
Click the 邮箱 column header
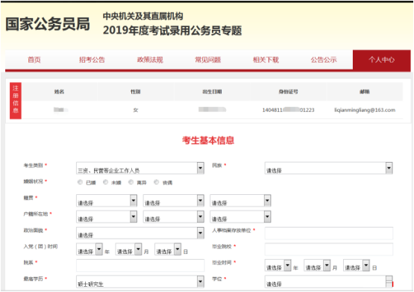click(x=365, y=92)
